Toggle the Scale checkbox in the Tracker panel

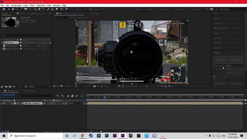(236, 76)
